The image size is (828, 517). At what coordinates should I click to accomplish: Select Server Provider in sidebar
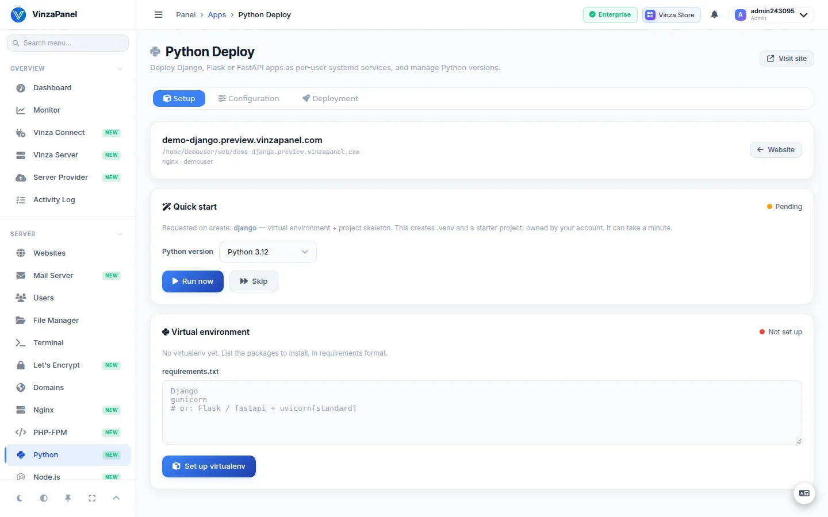[68, 178]
